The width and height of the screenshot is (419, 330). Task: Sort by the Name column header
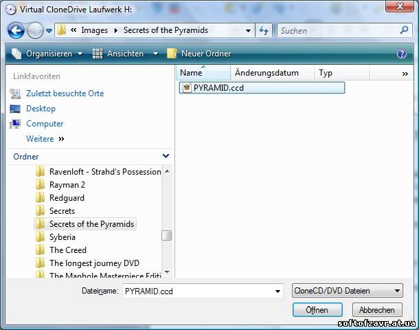[x=203, y=73]
